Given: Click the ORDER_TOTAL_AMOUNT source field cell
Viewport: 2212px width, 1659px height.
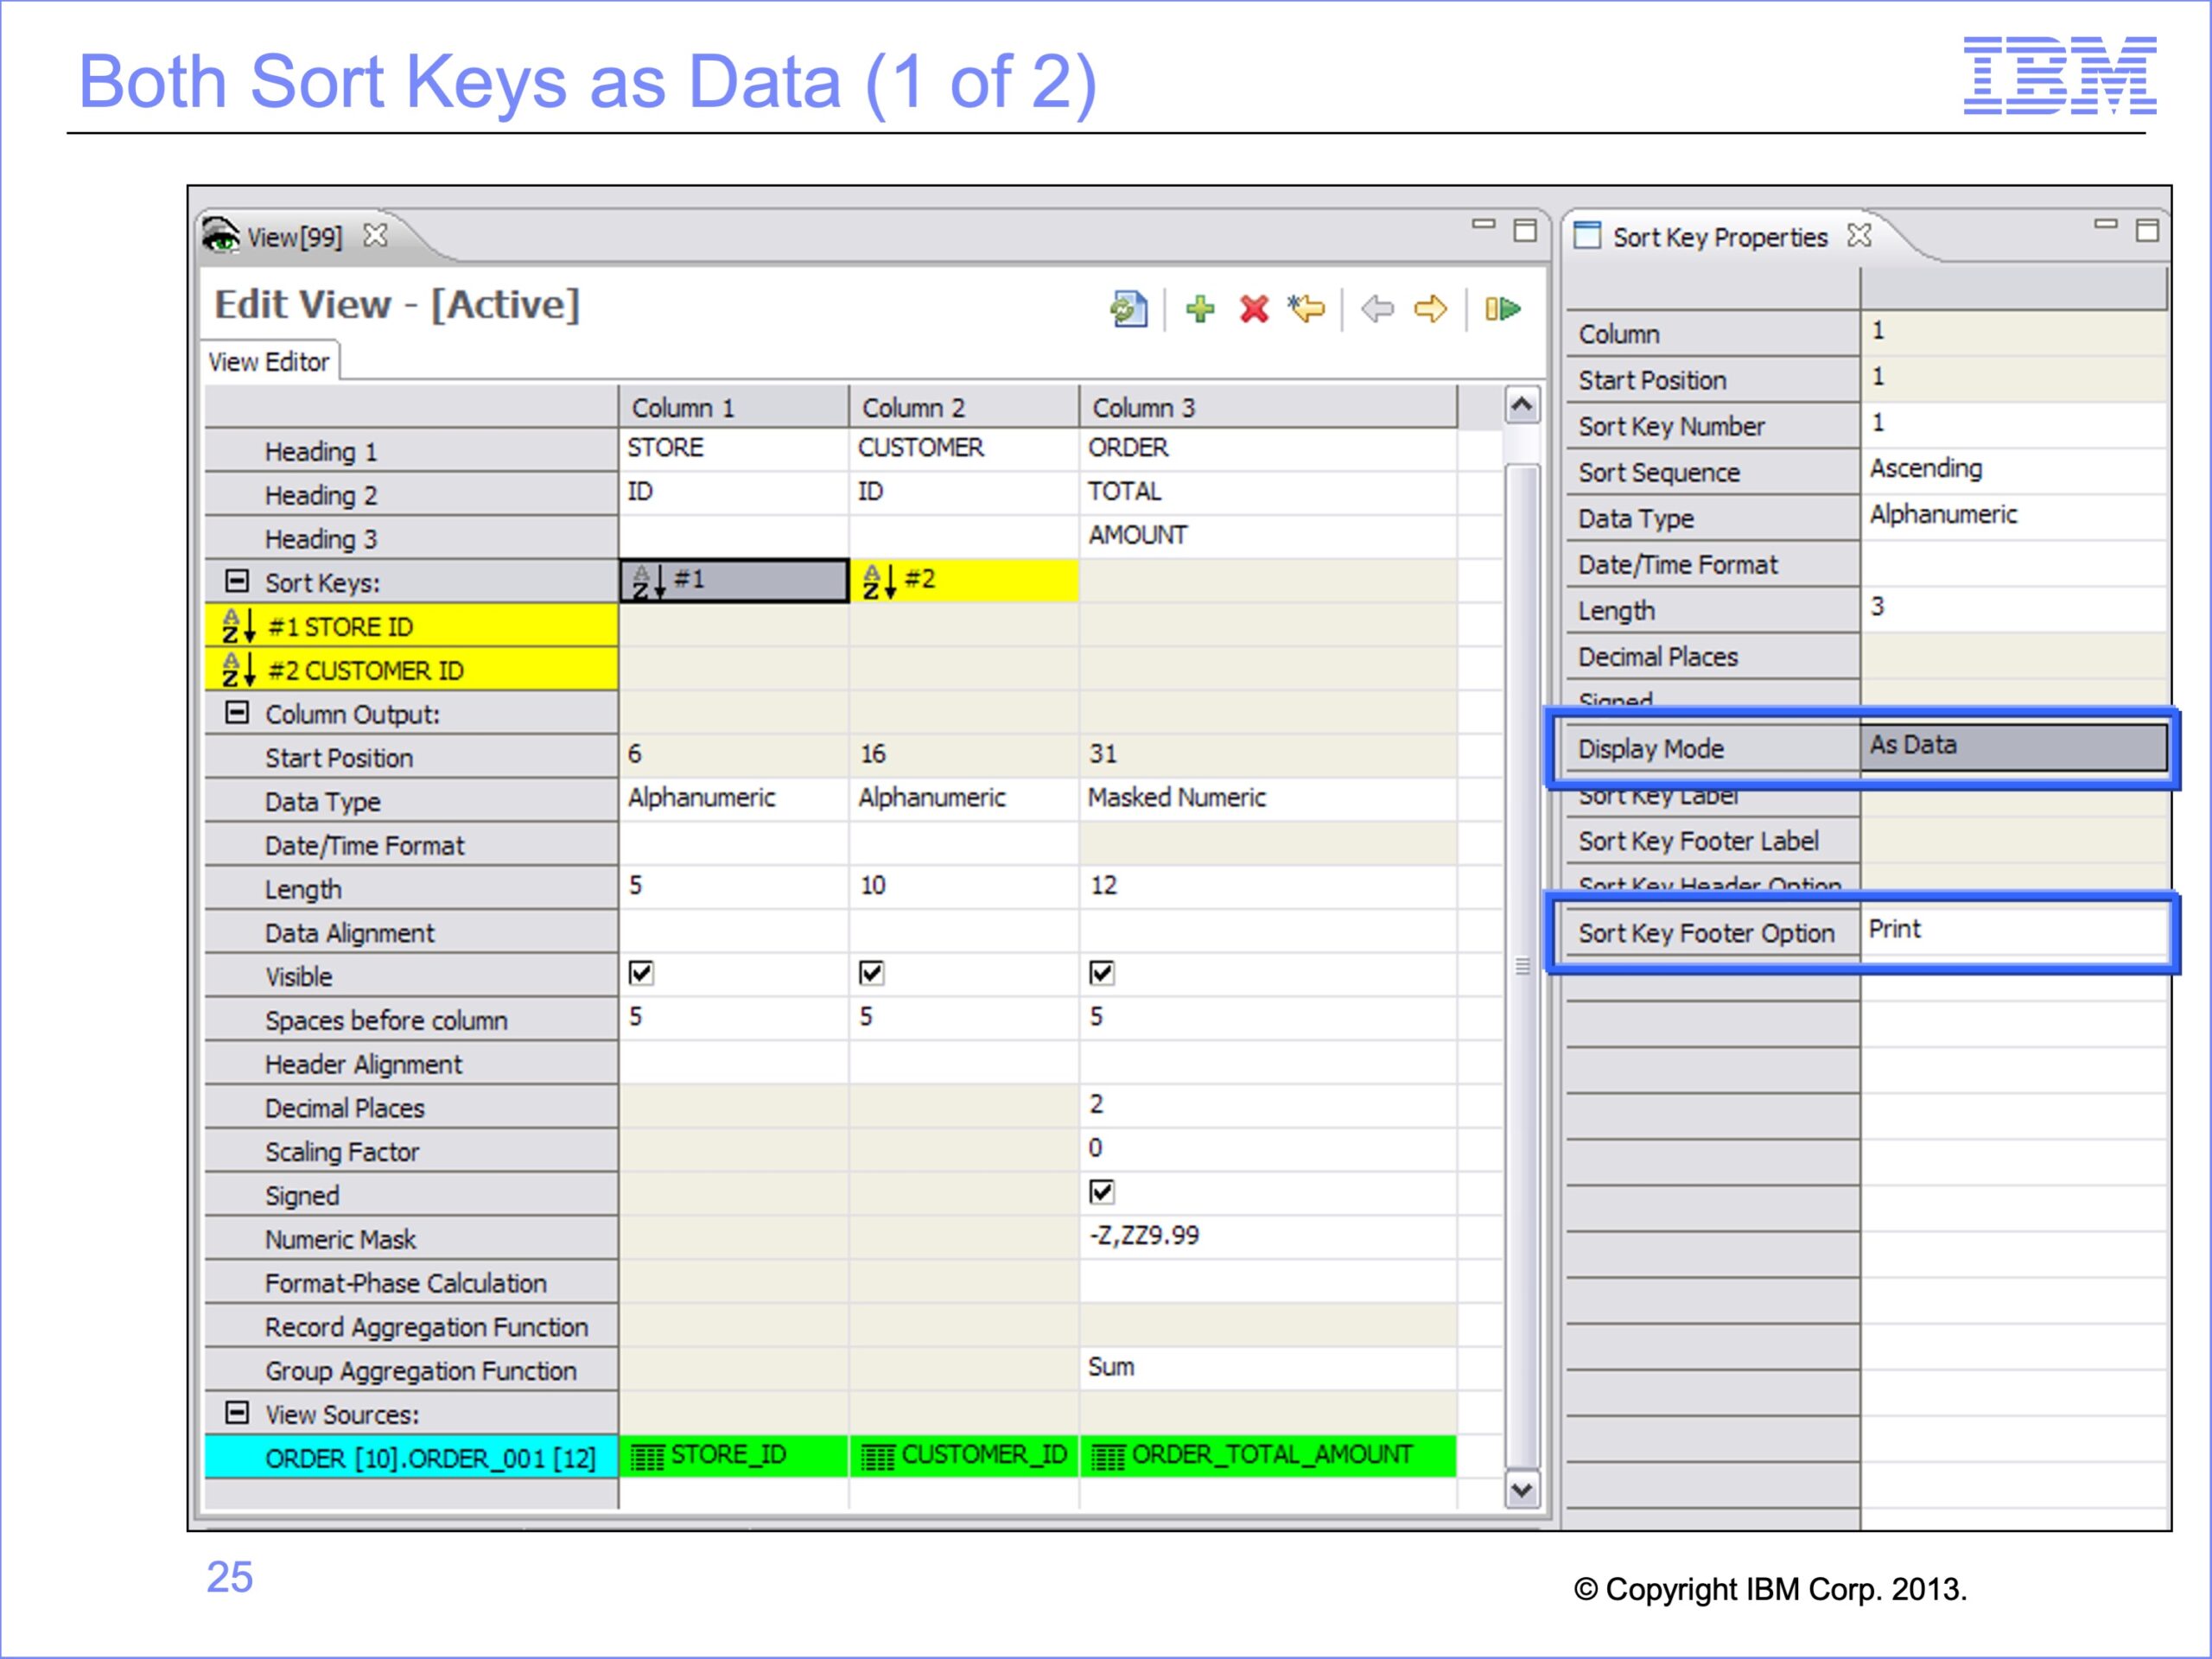Looking at the screenshot, I should (x=1268, y=1456).
